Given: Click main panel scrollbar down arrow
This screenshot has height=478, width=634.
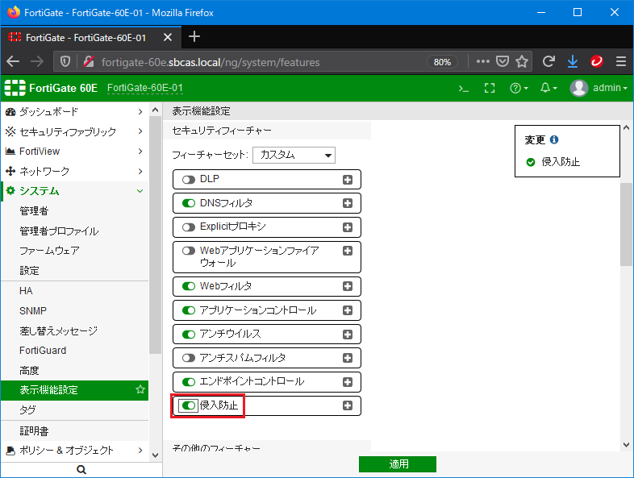Looking at the screenshot, I should tap(626, 445).
